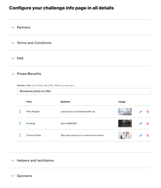Click the Header Line input field

point(84,91)
